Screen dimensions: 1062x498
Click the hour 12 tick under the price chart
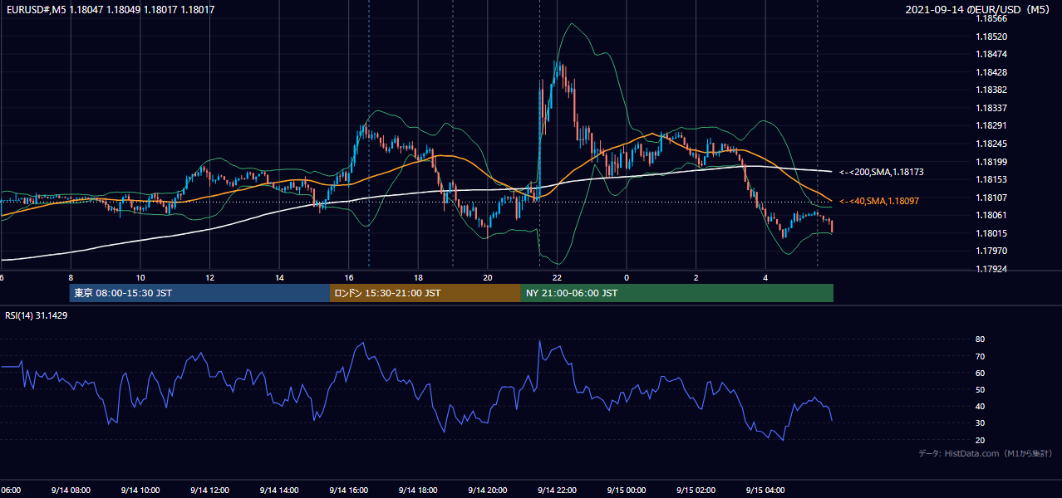click(209, 278)
